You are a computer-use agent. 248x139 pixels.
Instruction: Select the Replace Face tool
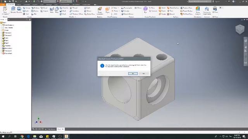[186, 8]
